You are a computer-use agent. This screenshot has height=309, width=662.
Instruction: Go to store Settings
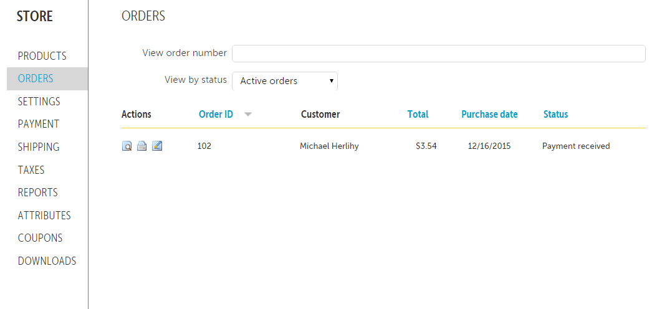click(x=39, y=102)
